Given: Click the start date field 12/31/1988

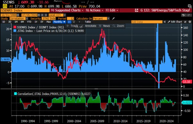Looking at the screenshot, I should 9,15.
